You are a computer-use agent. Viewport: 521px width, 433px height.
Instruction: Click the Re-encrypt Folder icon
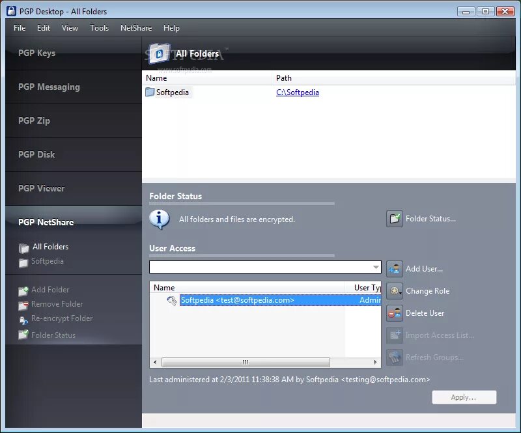23,320
